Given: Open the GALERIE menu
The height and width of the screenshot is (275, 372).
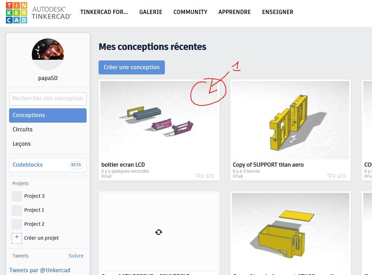Looking at the screenshot, I should click(151, 12).
